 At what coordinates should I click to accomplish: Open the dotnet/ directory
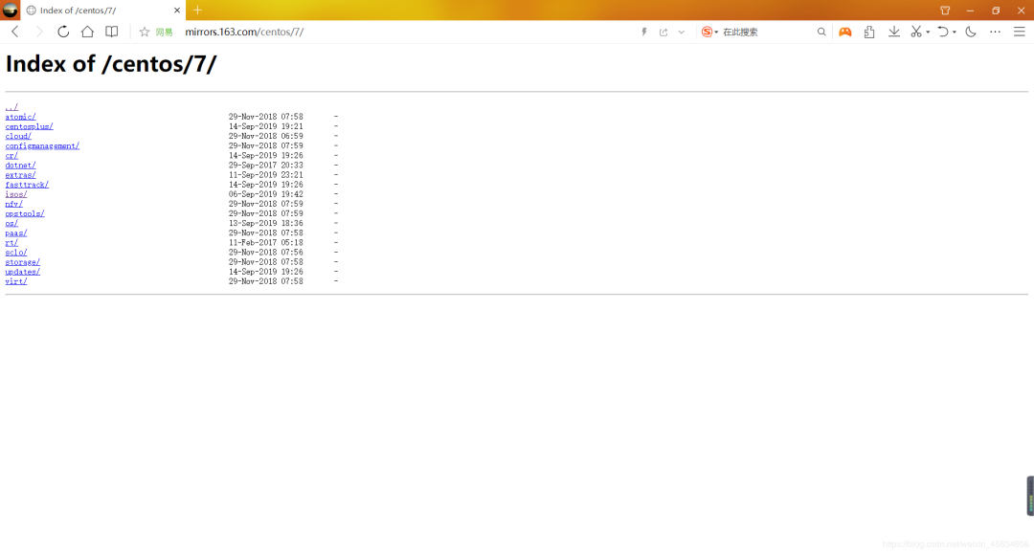pyautogui.click(x=20, y=166)
